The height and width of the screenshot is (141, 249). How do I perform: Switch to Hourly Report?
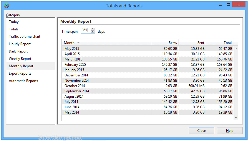coord(20,44)
